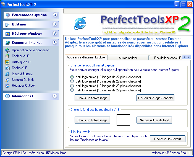
Task: Click Choisir un fichier image for toolbar background
Action: pyautogui.click(x=92, y=120)
